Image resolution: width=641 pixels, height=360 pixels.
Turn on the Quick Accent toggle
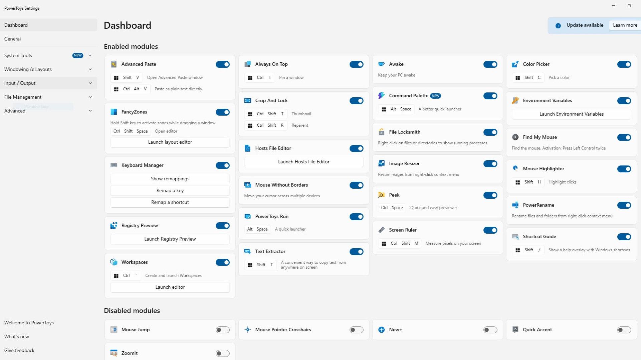click(x=624, y=330)
